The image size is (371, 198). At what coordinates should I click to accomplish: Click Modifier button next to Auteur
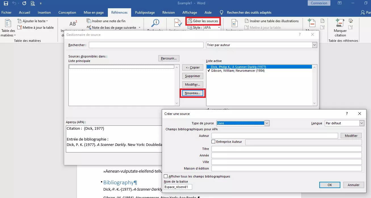[x=351, y=136]
